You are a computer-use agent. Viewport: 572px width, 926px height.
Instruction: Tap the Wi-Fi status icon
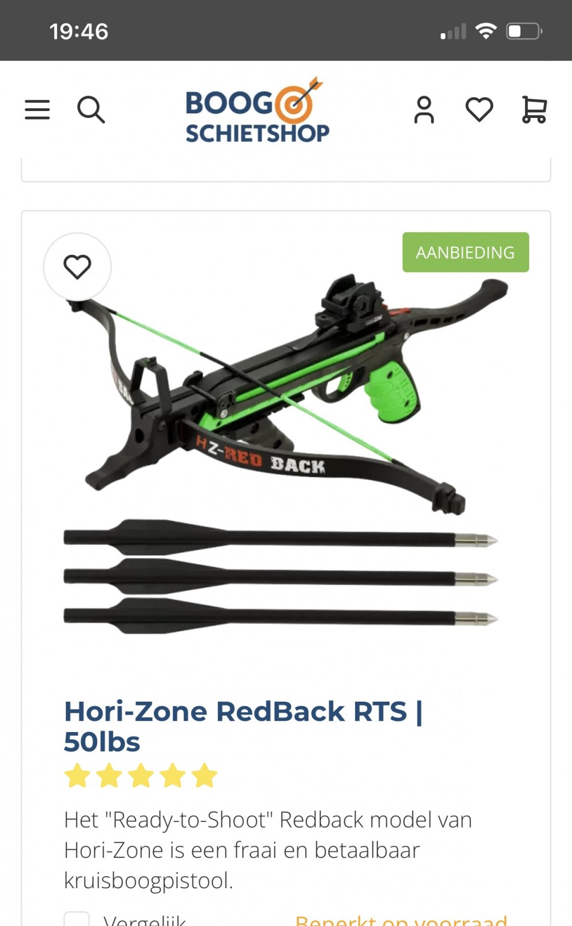(486, 31)
